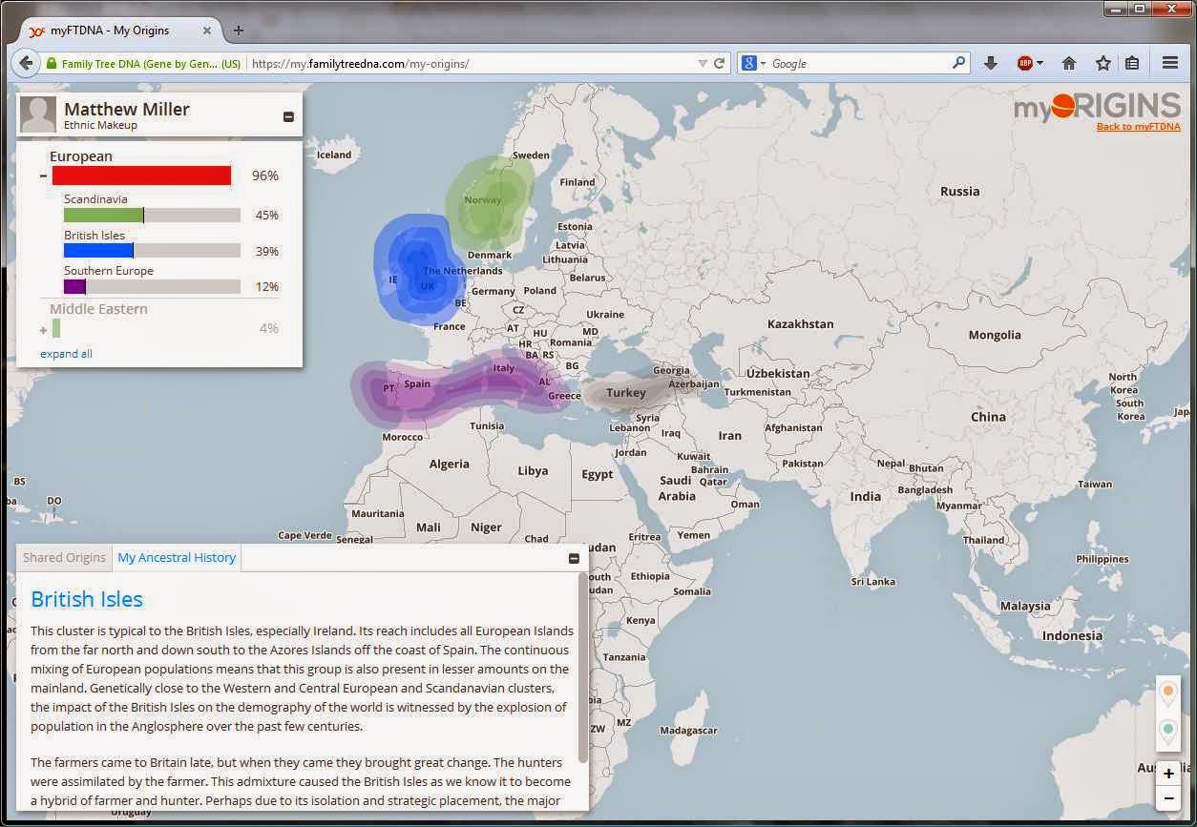The width and height of the screenshot is (1197, 827).
Task: Click the expand all link
Action: click(66, 353)
